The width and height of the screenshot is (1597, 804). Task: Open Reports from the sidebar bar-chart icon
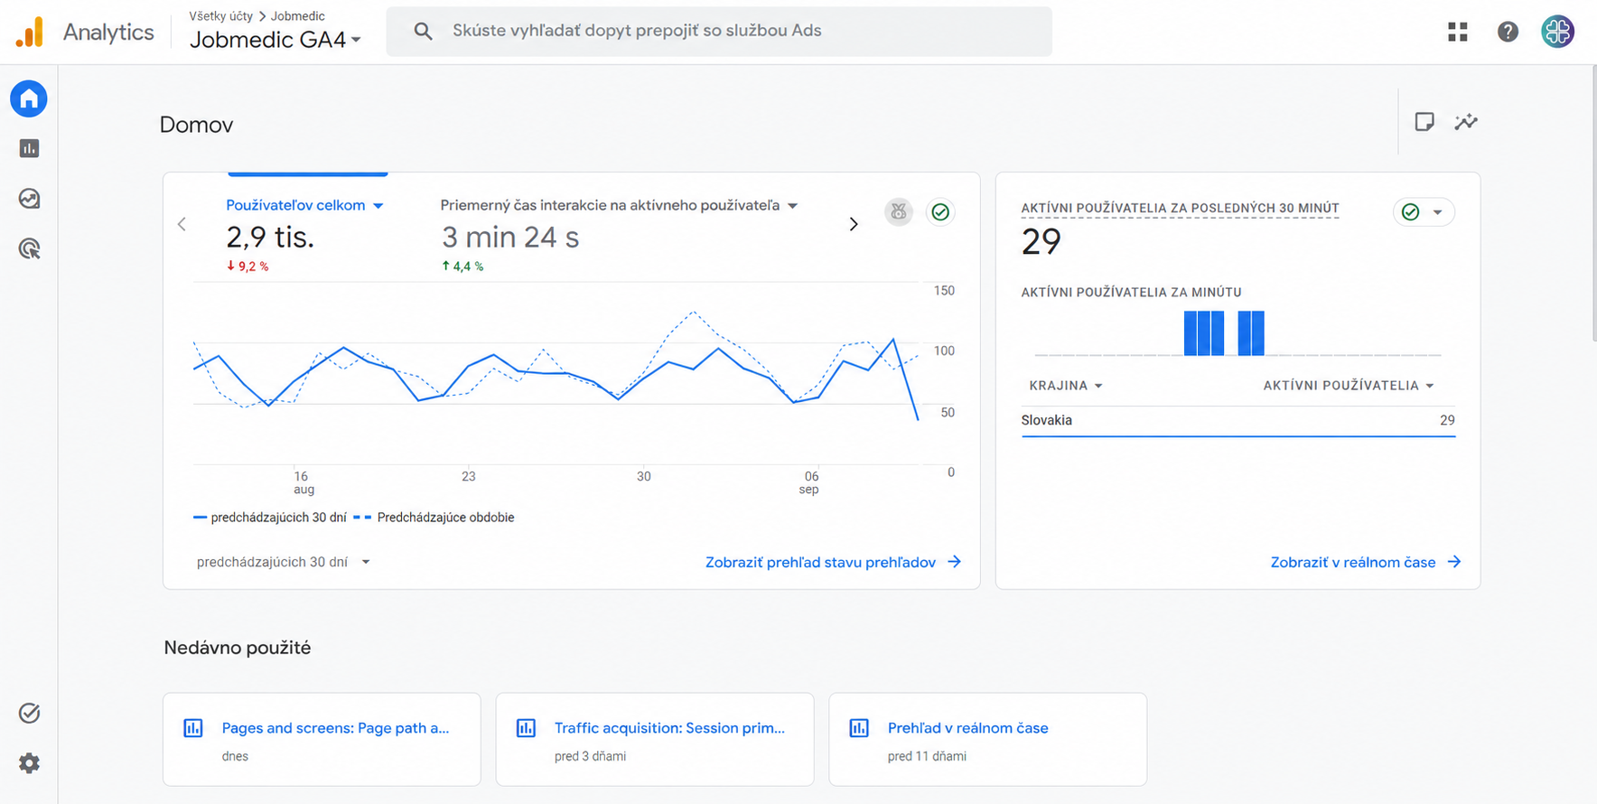[29, 148]
